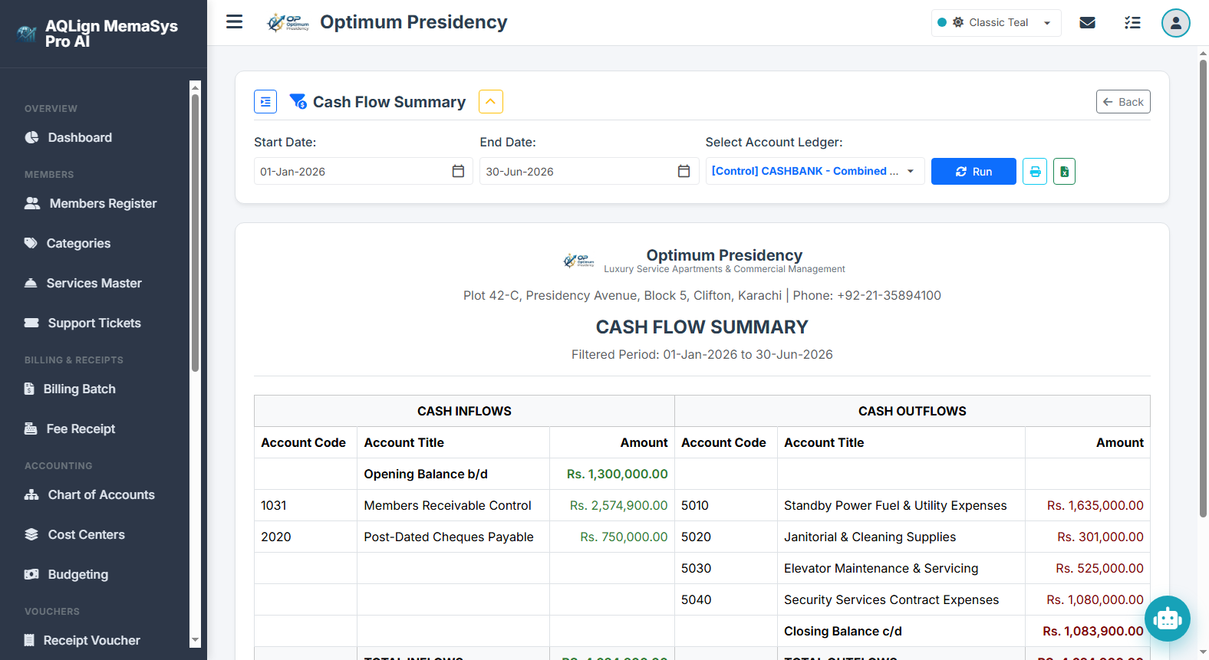Screen dimensions: 1209x660
Task: Click the Cost Centers layers icon
Action: pos(31,534)
